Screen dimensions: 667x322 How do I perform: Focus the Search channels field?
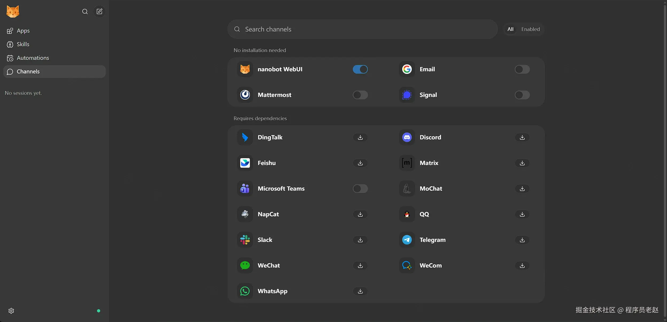(363, 29)
